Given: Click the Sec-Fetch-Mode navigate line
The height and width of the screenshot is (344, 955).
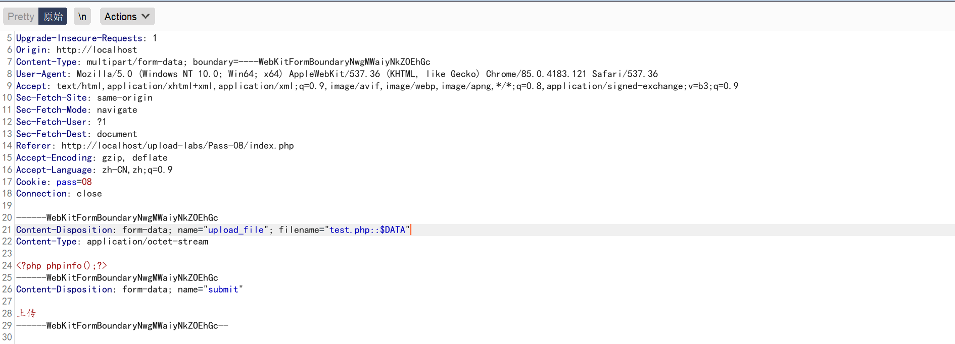Looking at the screenshot, I should 77,110.
